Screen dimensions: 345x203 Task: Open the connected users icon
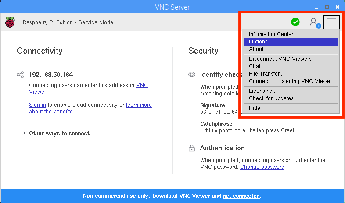click(315, 23)
